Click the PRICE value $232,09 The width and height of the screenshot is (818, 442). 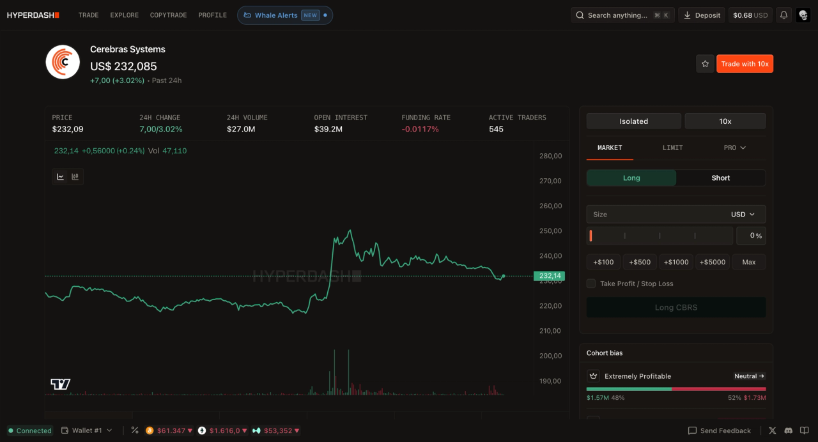68,129
